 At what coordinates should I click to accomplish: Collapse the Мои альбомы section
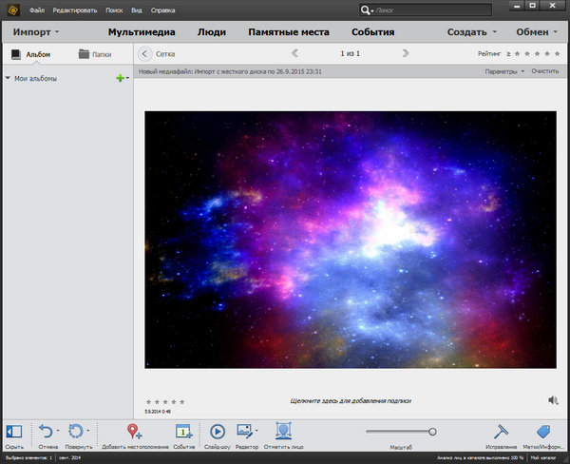[9, 78]
